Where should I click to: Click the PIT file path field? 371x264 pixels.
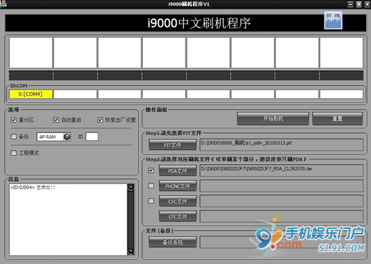pyautogui.click(x=281, y=144)
